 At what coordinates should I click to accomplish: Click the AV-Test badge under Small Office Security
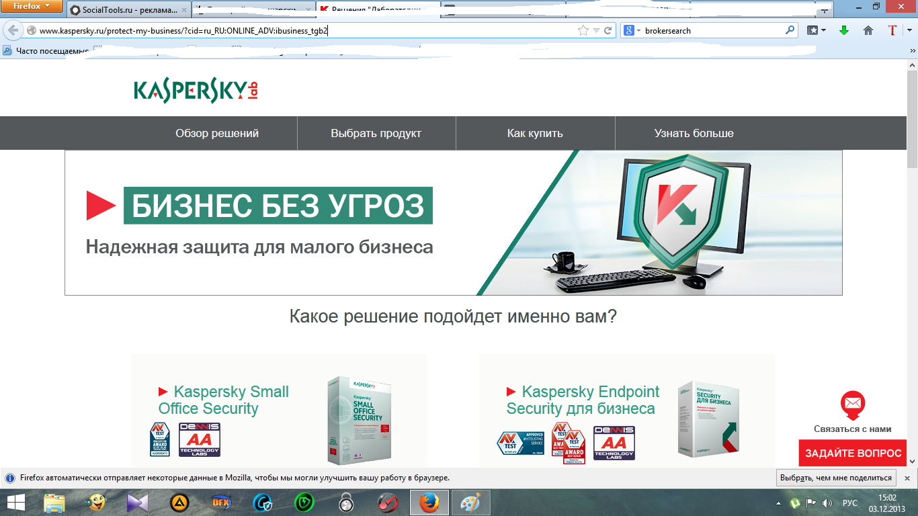(x=160, y=440)
